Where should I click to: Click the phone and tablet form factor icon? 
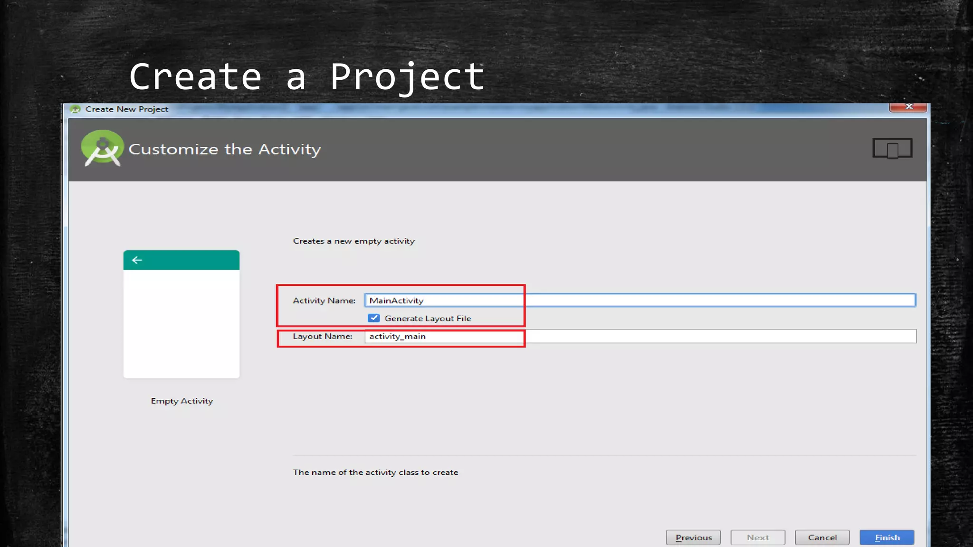click(x=892, y=149)
